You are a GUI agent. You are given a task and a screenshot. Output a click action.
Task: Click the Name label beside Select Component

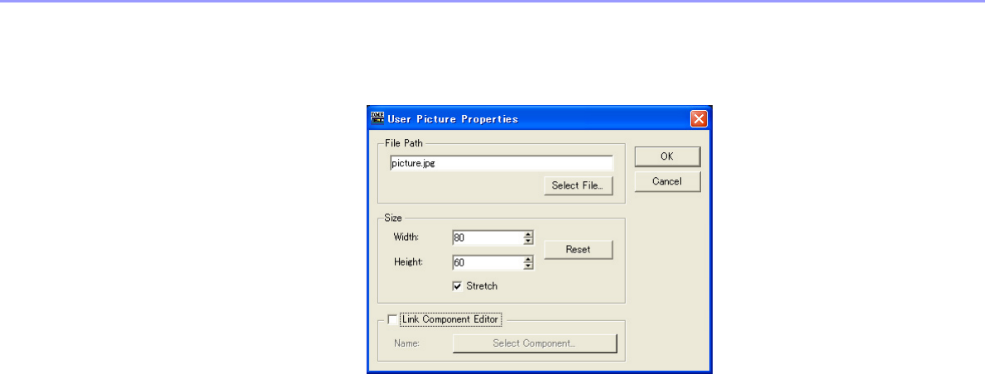[406, 344]
